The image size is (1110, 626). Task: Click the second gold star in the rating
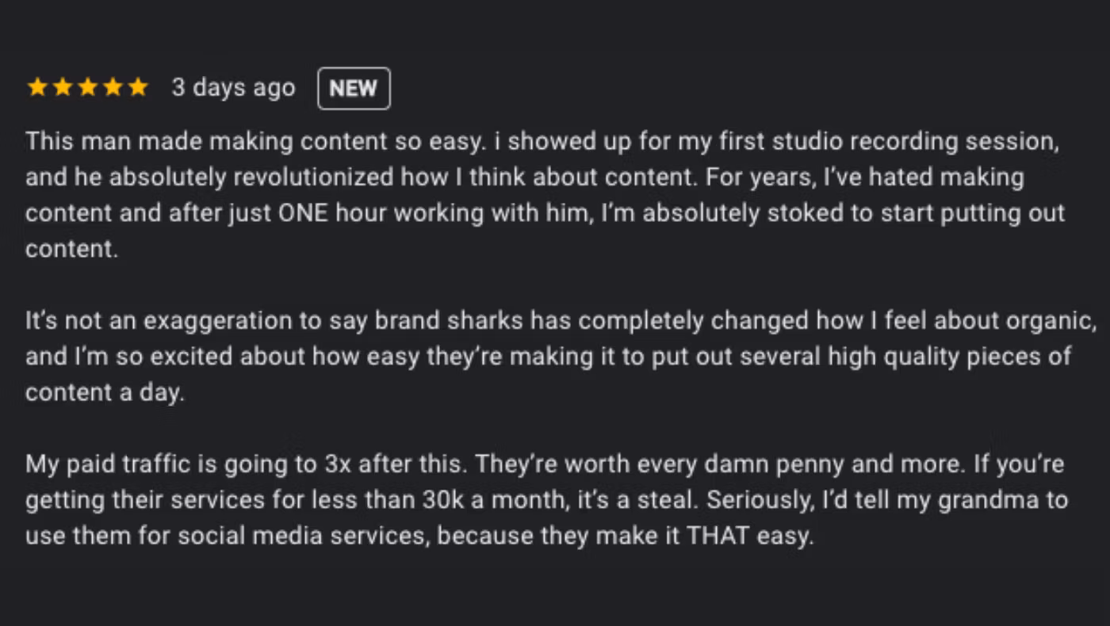(63, 87)
